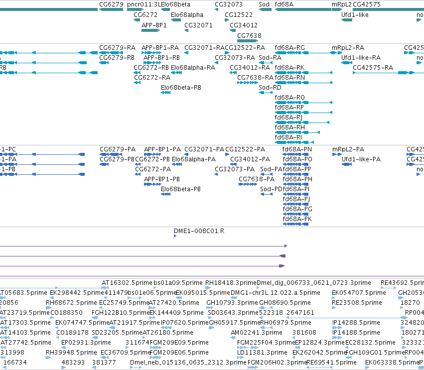Click EST DMG1-chr3L.12.022.a.5prime
424x370 pixels.
[x=275, y=293]
